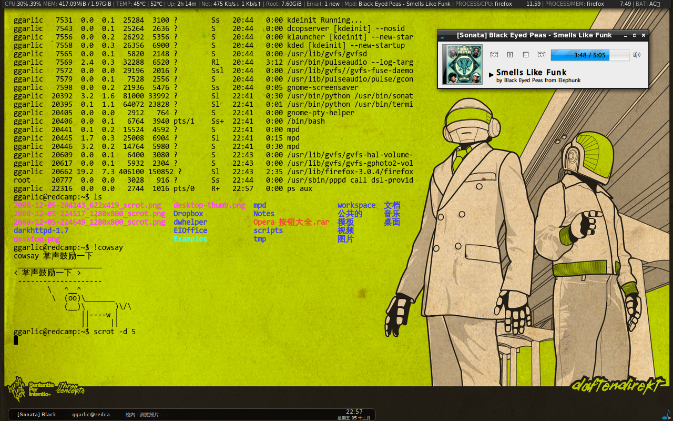The height and width of the screenshot is (421, 673).
Task: Click the 'desktop-thumb.png' file name
Action: (x=209, y=205)
